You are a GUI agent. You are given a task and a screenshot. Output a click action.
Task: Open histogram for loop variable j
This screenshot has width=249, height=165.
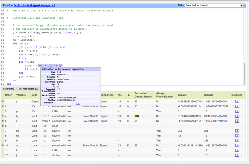[237, 155]
